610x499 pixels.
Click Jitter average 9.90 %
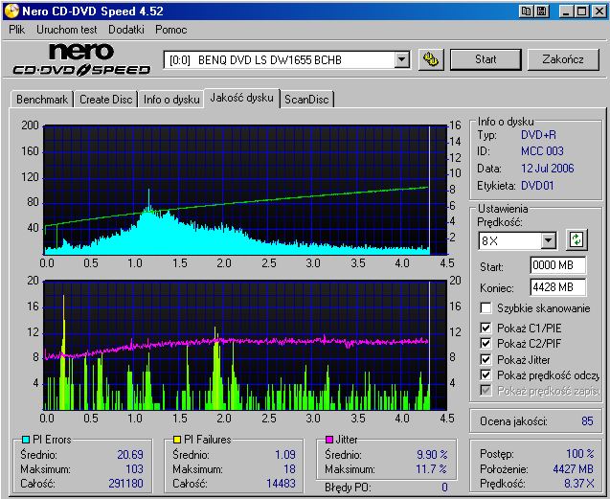click(432, 455)
